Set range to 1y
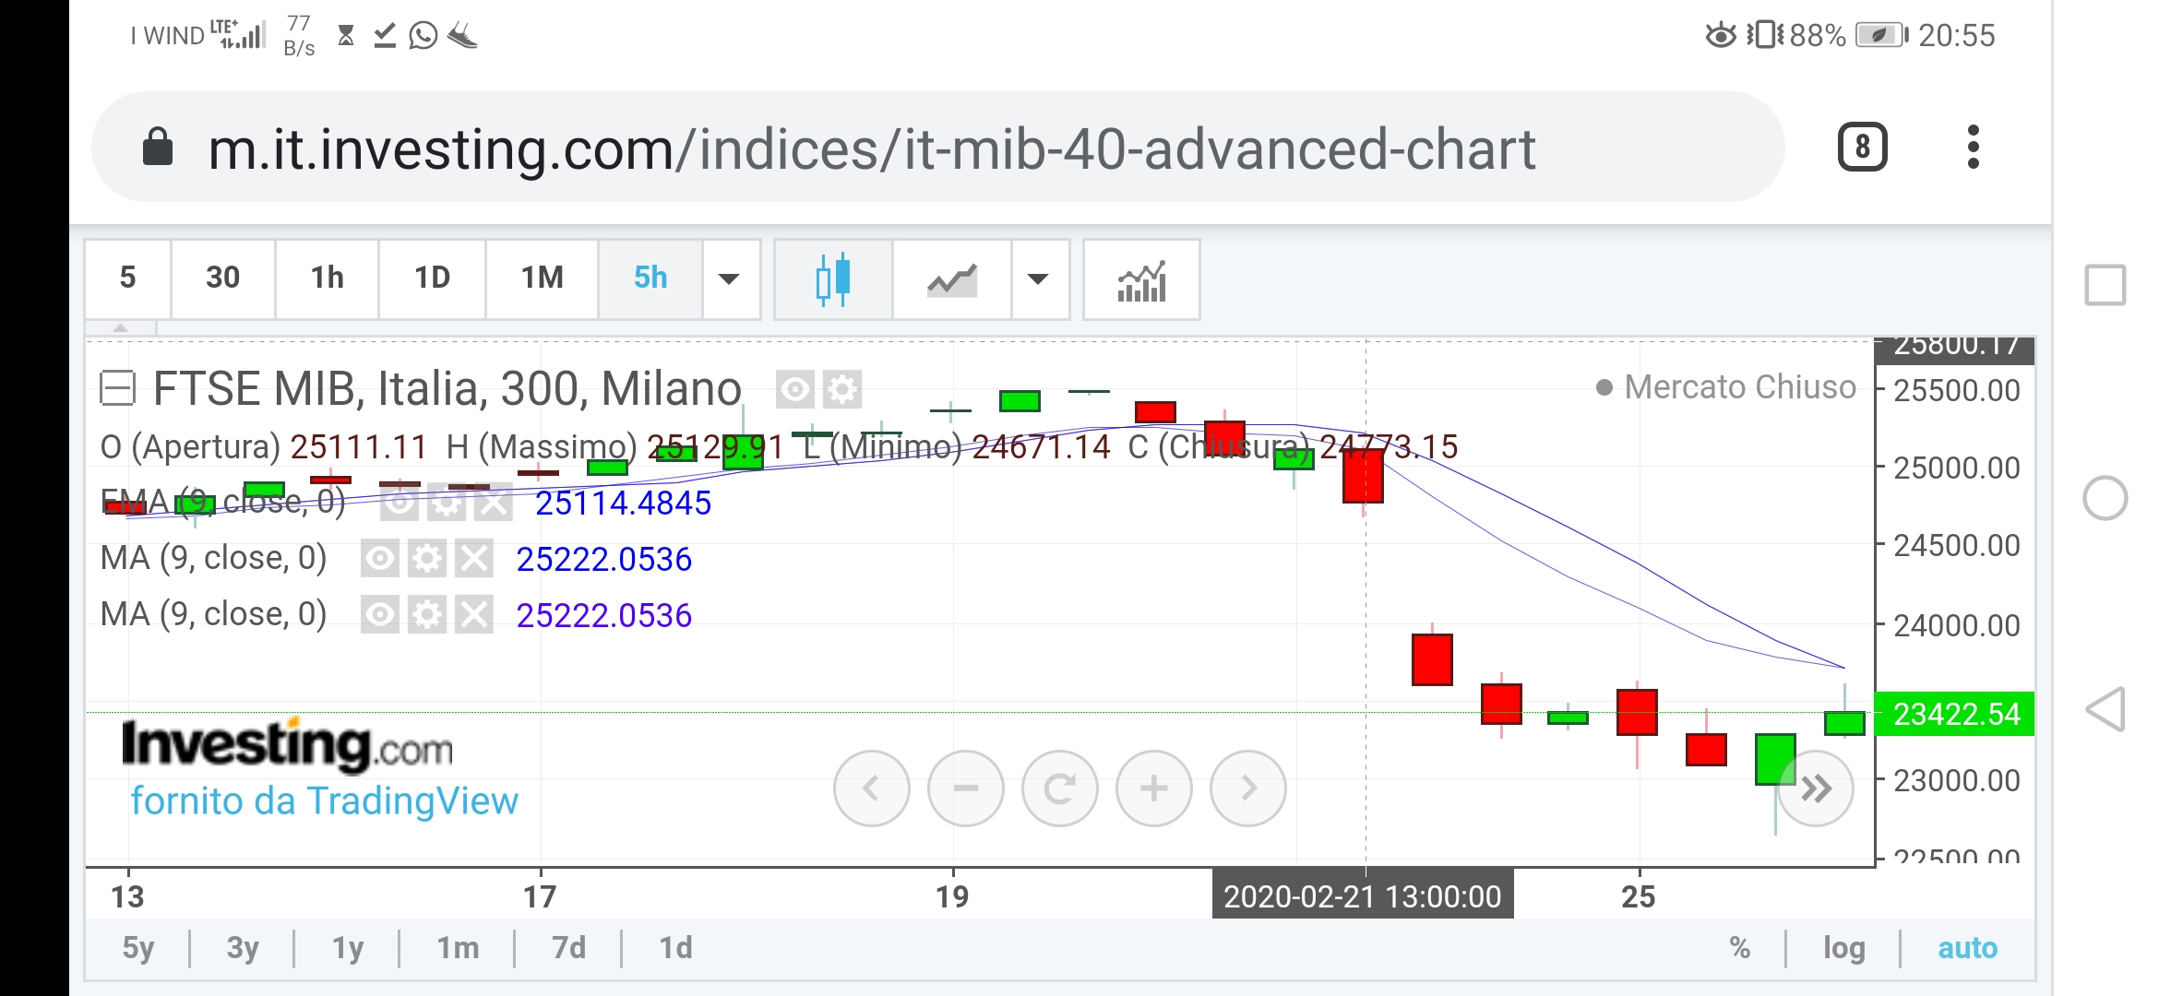The image size is (2159, 996). pos(348,948)
